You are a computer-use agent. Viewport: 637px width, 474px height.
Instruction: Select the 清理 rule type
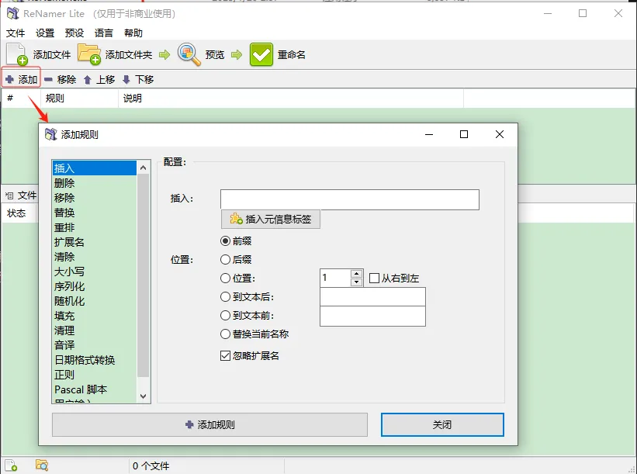(94, 330)
